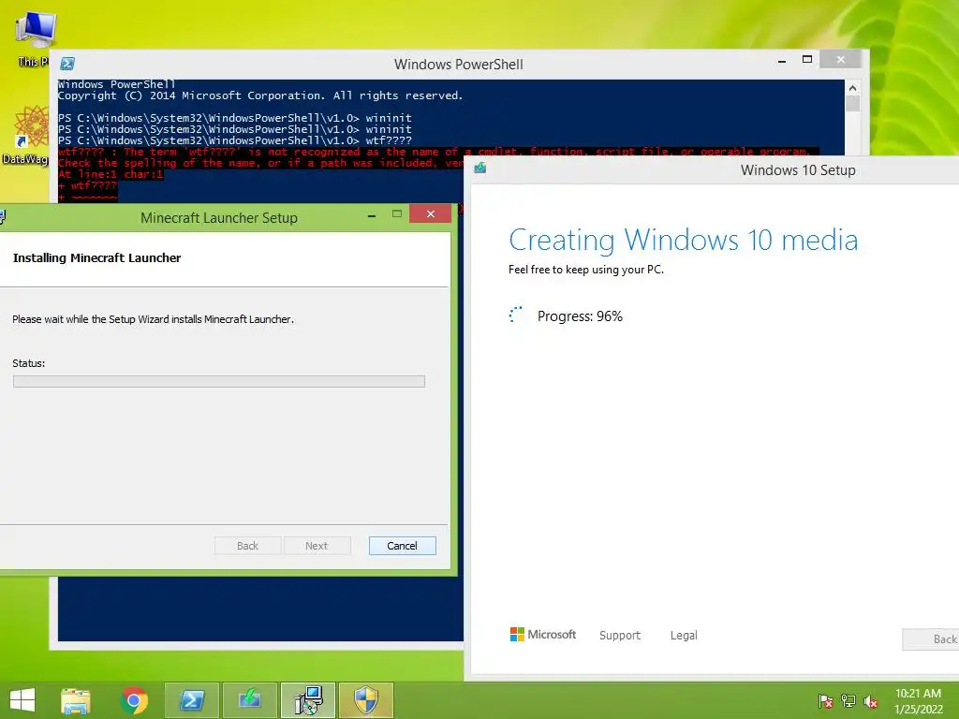This screenshot has height=719, width=959.
Task: Click the Microsoft logo in Windows 10 Setup
Action: pyautogui.click(x=543, y=635)
